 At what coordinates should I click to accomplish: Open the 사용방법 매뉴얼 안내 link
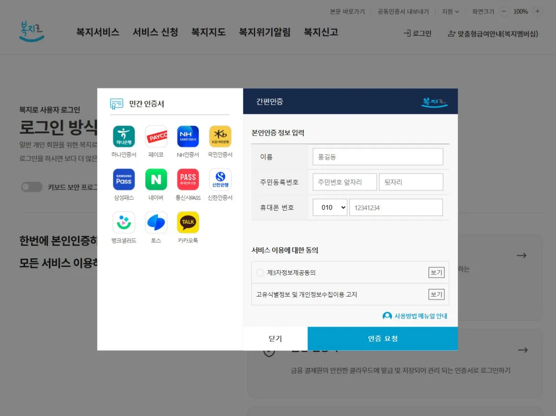[421, 316]
